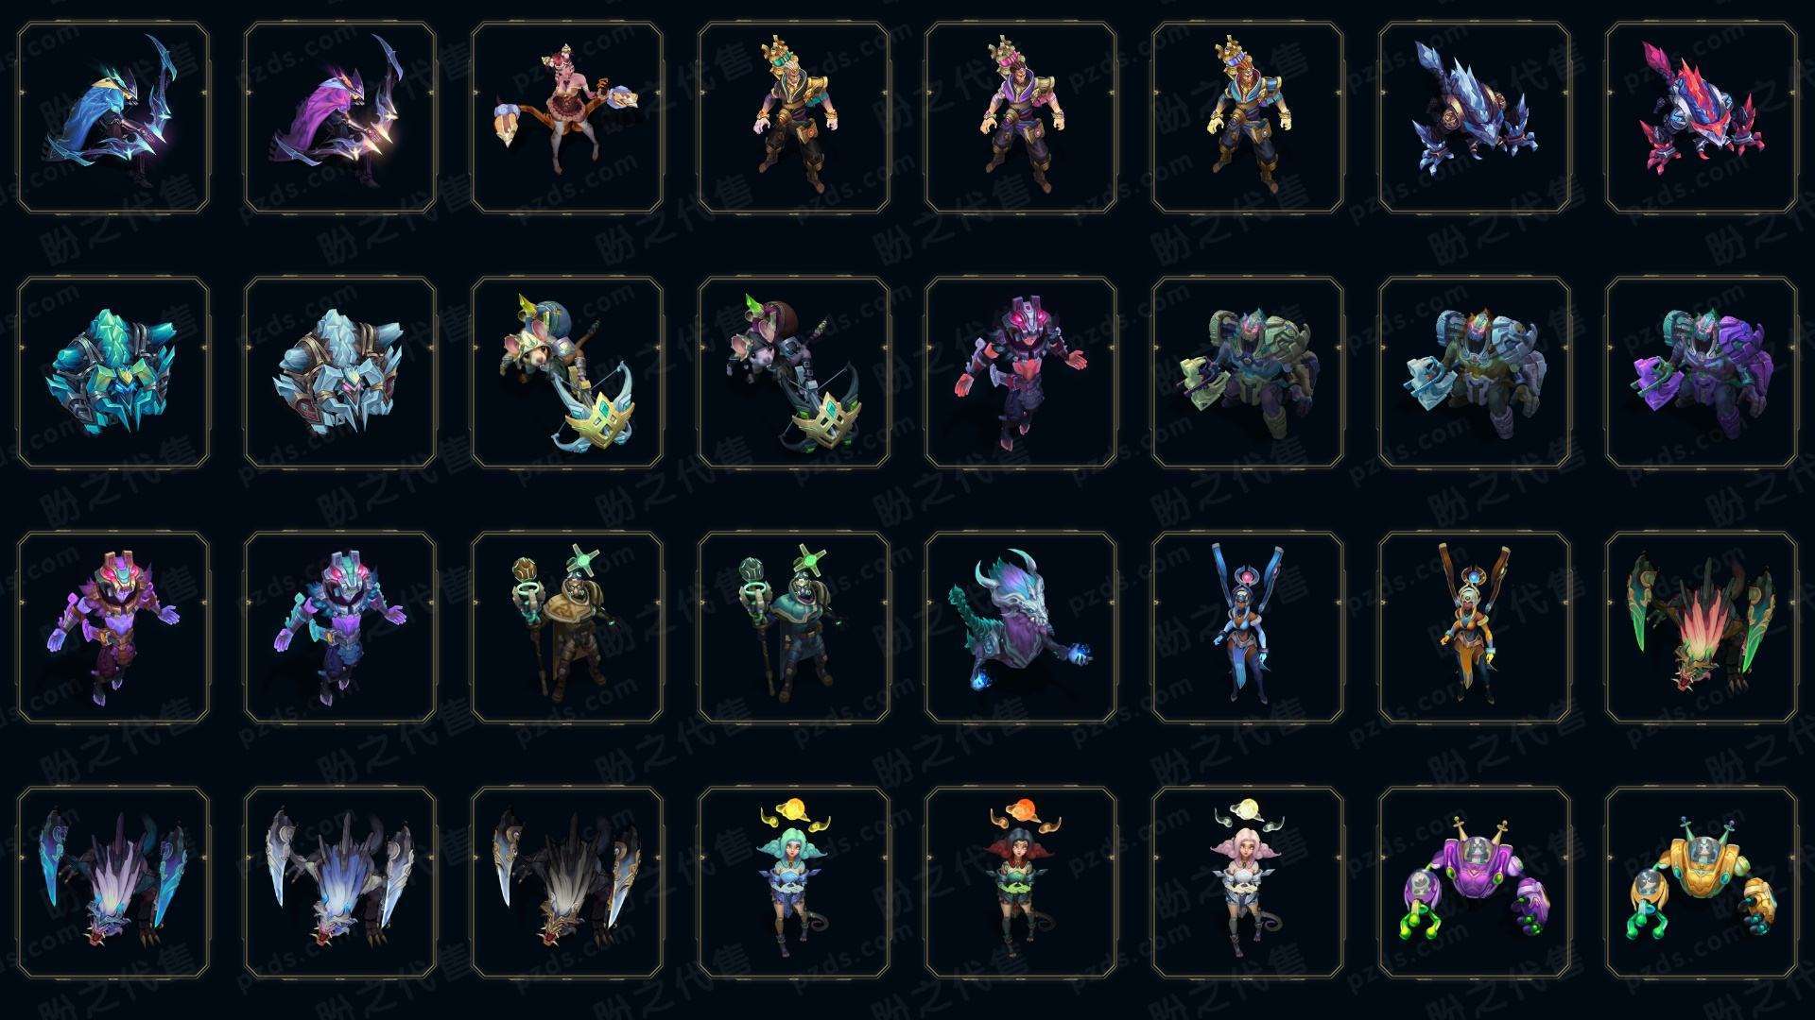Choose the orange-gold winged woman tile

[1475, 627]
